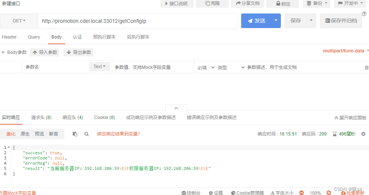Click the 保存 save button
This screenshot has height=195, width=369.
[x=295, y=21]
